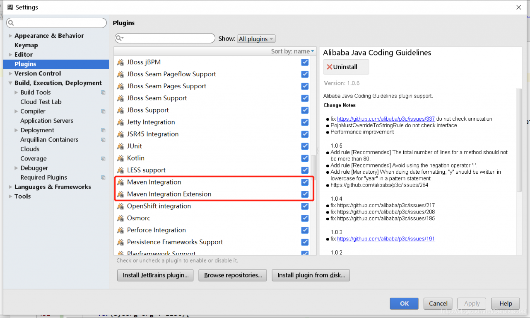Image resolution: width=530 pixels, height=318 pixels.
Task: Click the project-level icon beside Compiler
Action: point(103,112)
